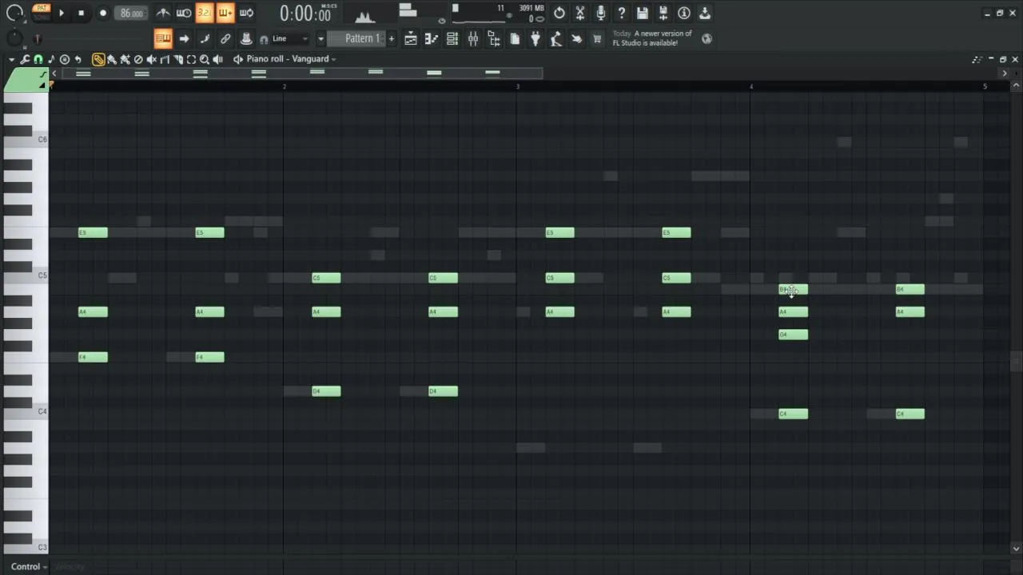
Task: Open the Browser view icon
Action: coord(494,38)
